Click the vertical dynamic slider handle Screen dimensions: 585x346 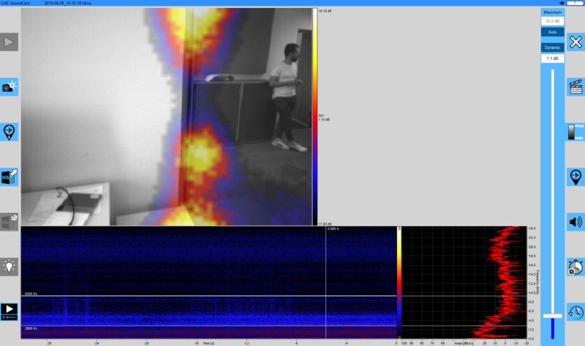click(552, 315)
